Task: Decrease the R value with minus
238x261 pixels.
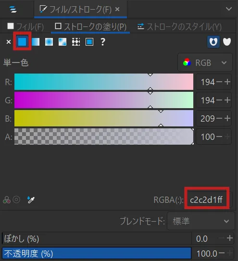Action: pos(219,82)
